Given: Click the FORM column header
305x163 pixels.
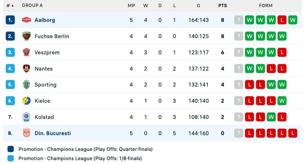Looking at the screenshot, I should (266, 6).
